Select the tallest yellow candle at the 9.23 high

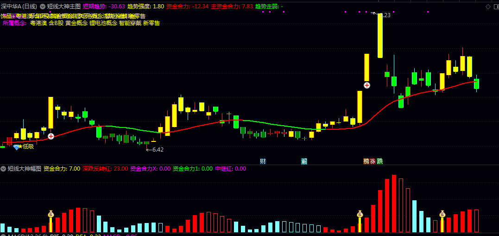pyautogui.click(x=380, y=36)
